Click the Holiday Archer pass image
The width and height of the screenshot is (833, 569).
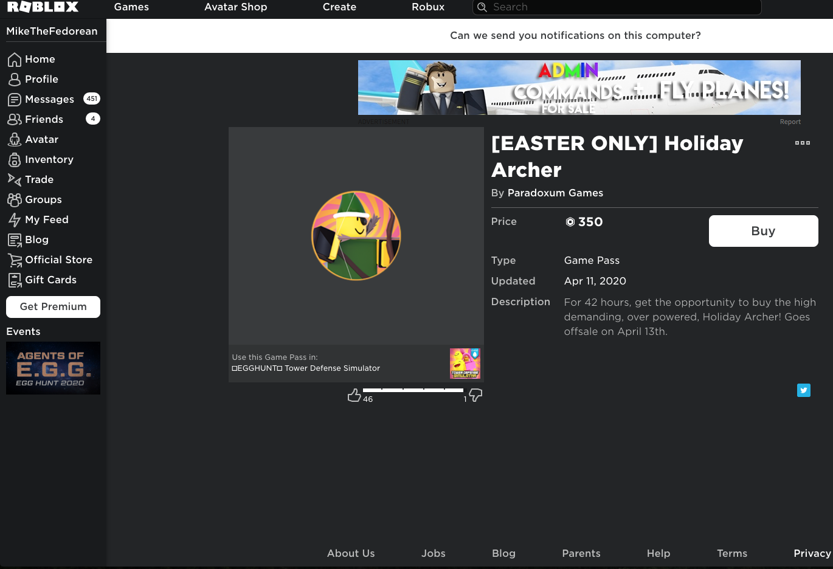[356, 236]
